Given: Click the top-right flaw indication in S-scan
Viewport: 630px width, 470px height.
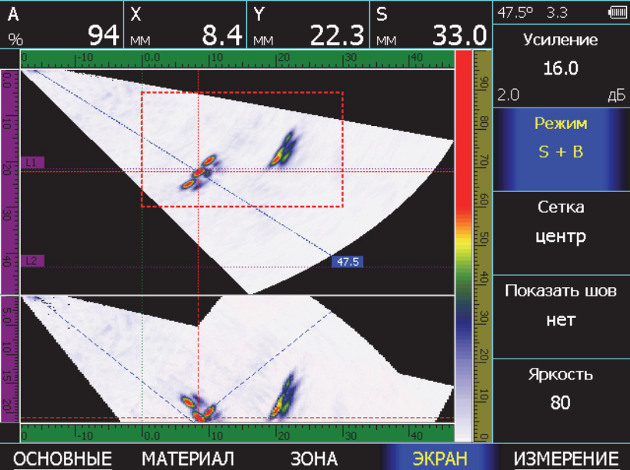Looking at the screenshot, I should 282,150.
